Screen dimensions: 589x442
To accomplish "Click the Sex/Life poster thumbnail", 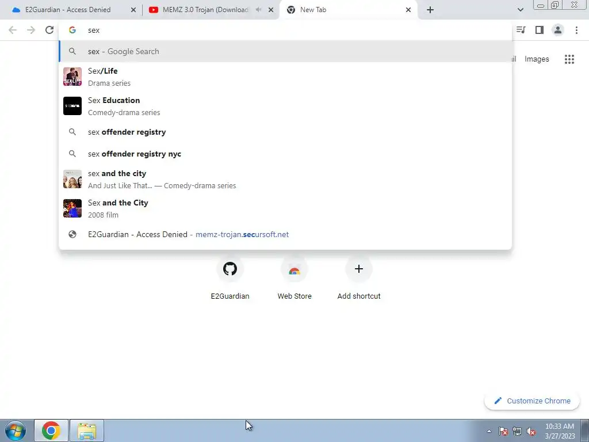I will [72, 77].
